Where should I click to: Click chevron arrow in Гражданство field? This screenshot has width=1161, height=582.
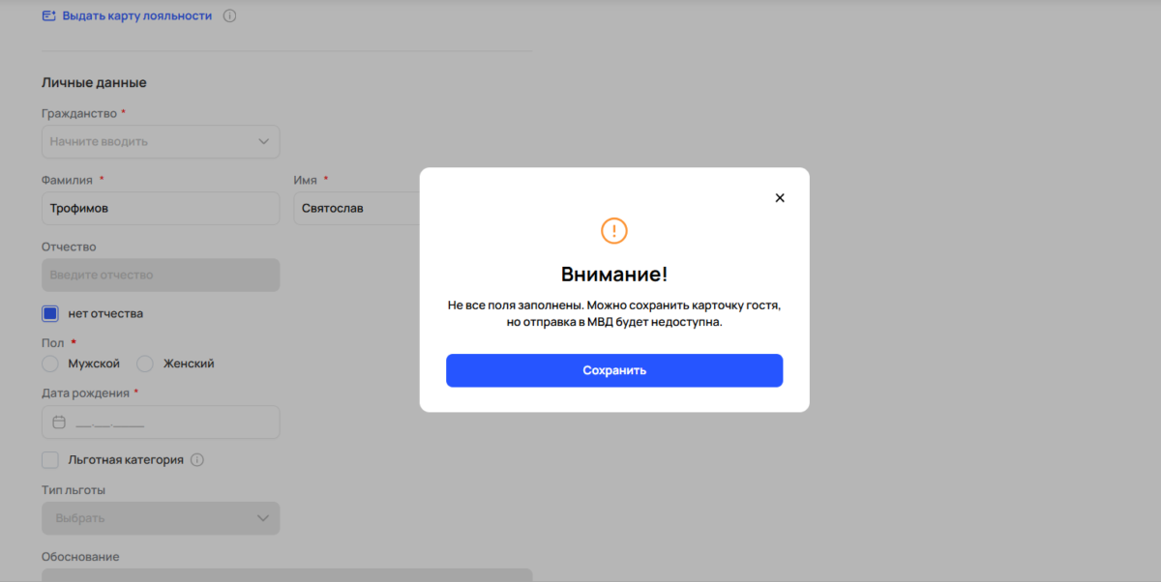point(263,142)
